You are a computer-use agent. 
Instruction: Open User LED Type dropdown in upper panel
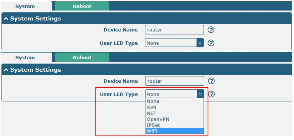[x=174, y=43]
